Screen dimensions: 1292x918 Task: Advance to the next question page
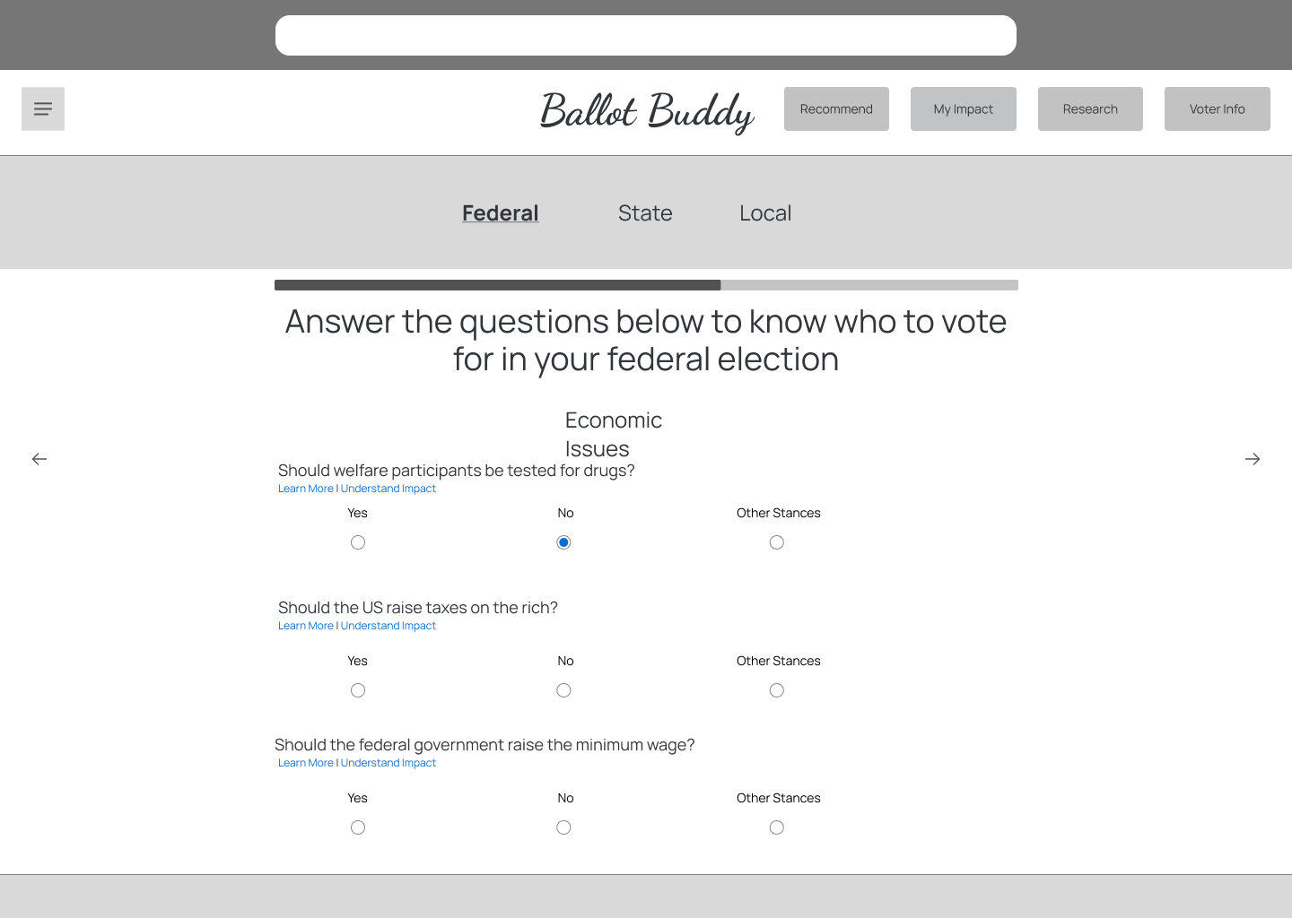pyautogui.click(x=1253, y=458)
